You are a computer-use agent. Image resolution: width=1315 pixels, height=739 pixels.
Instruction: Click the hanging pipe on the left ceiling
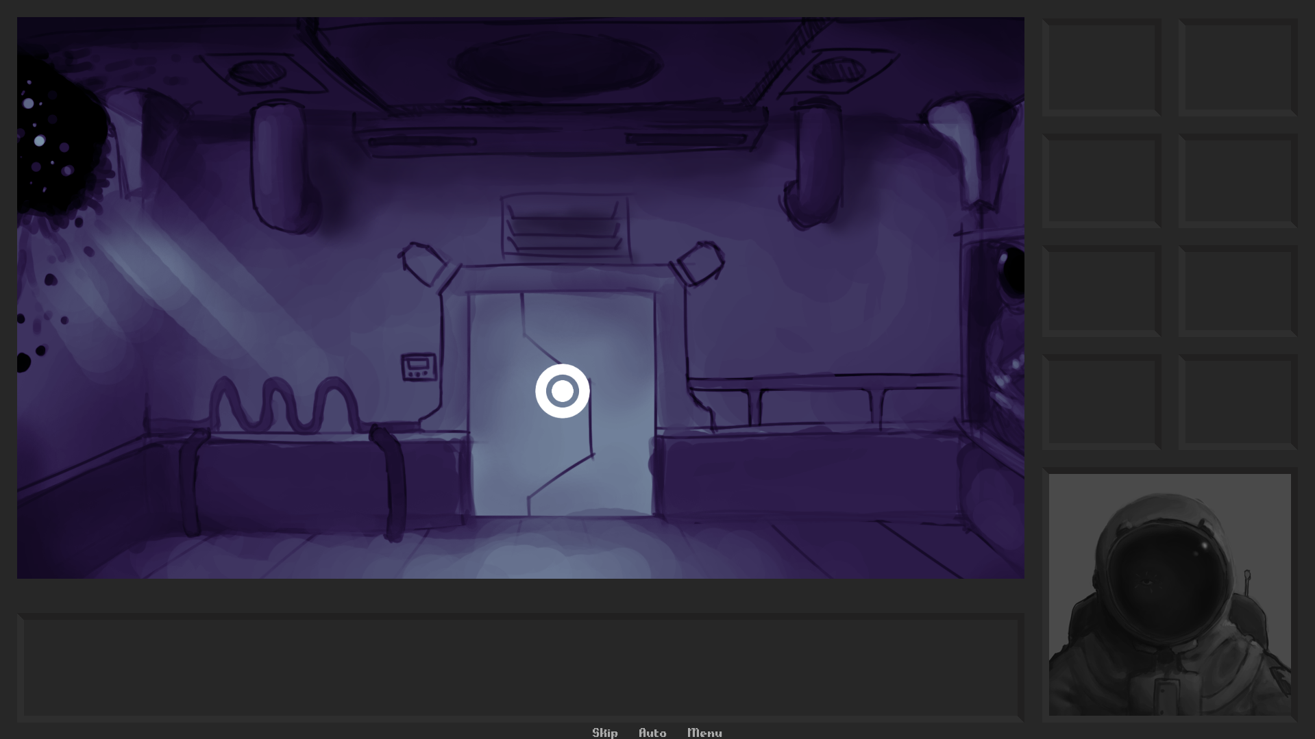tap(281, 164)
